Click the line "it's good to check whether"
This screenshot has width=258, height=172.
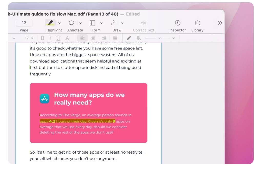click(x=86, y=48)
